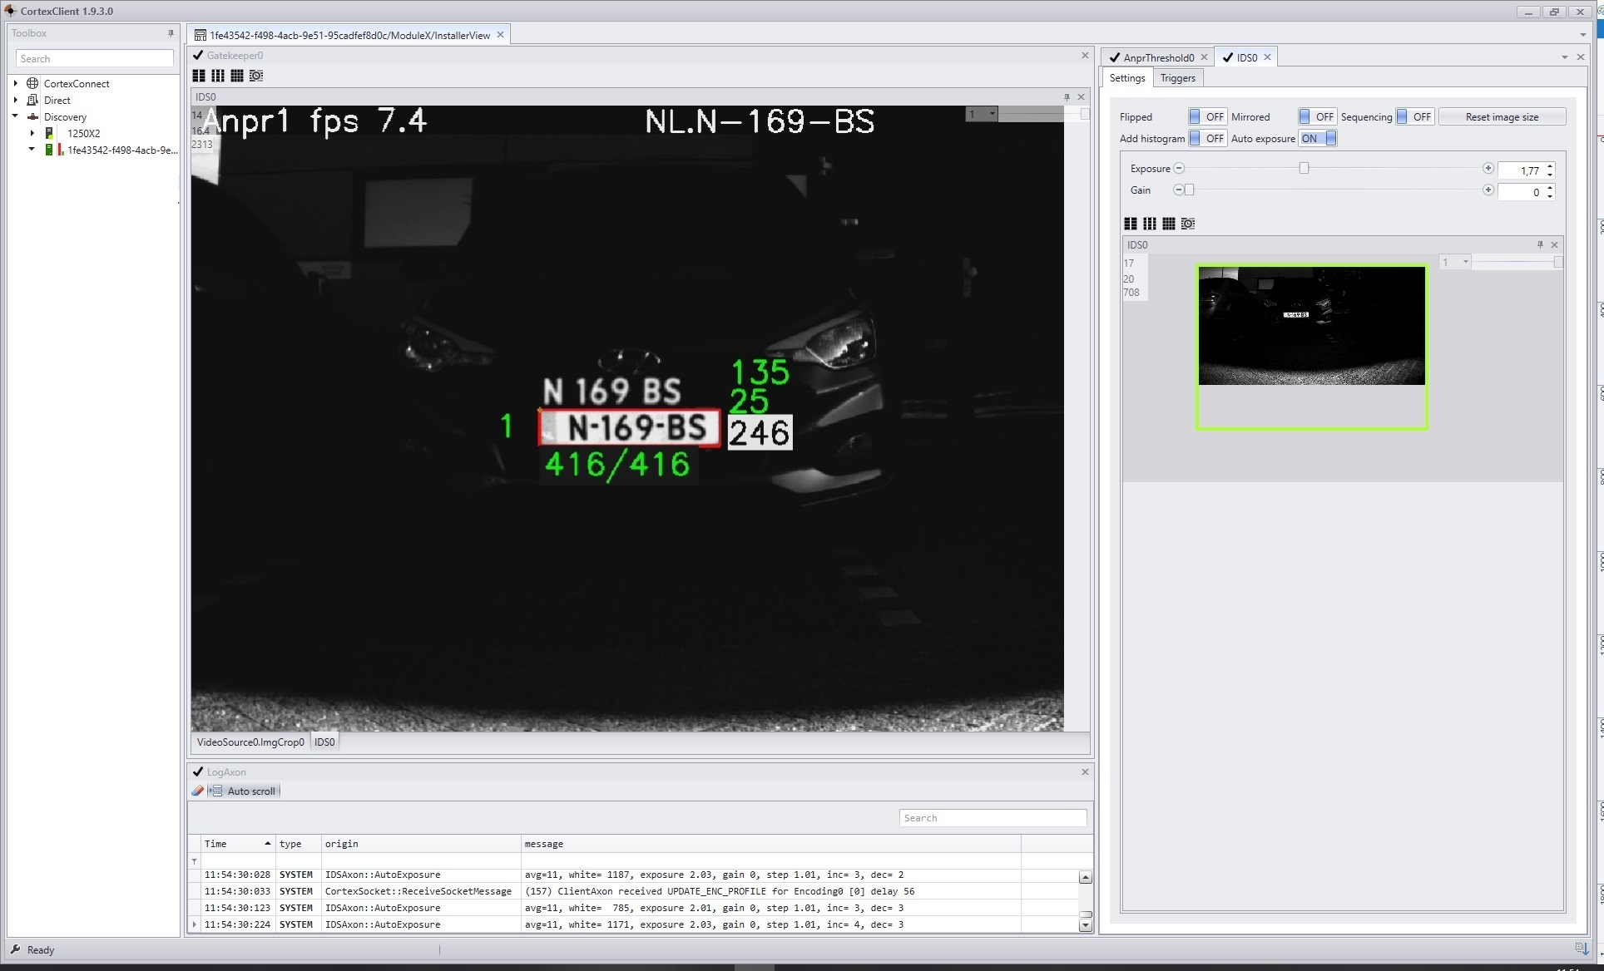Increase exposure with the plus icon
The width and height of the screenshot is (1604, 971).
click(1488, 169)
